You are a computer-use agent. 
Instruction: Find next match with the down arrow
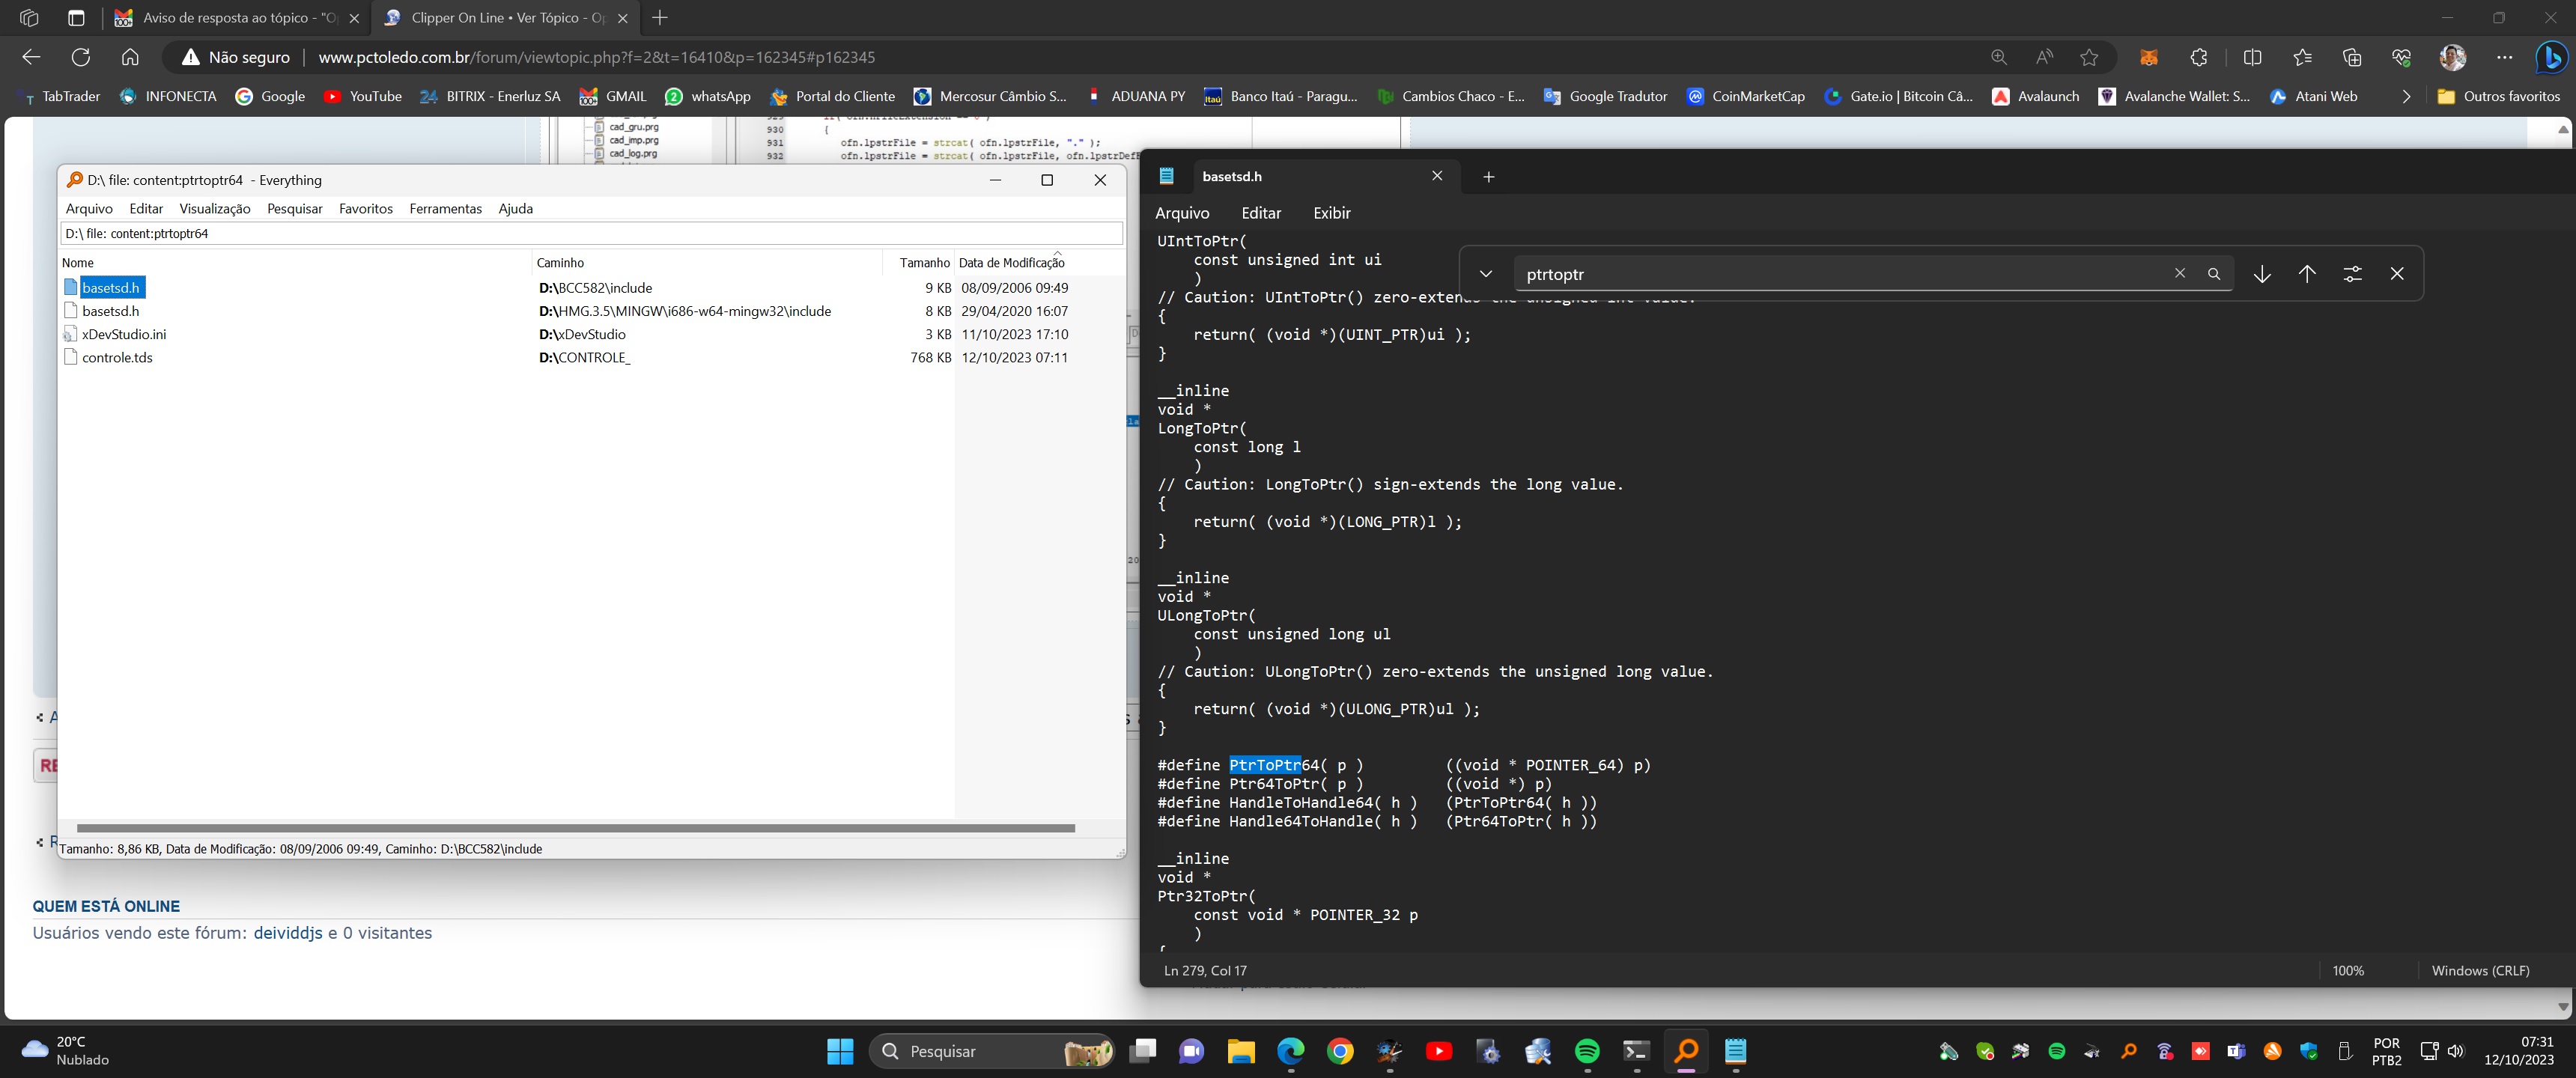pos(2262,274)
